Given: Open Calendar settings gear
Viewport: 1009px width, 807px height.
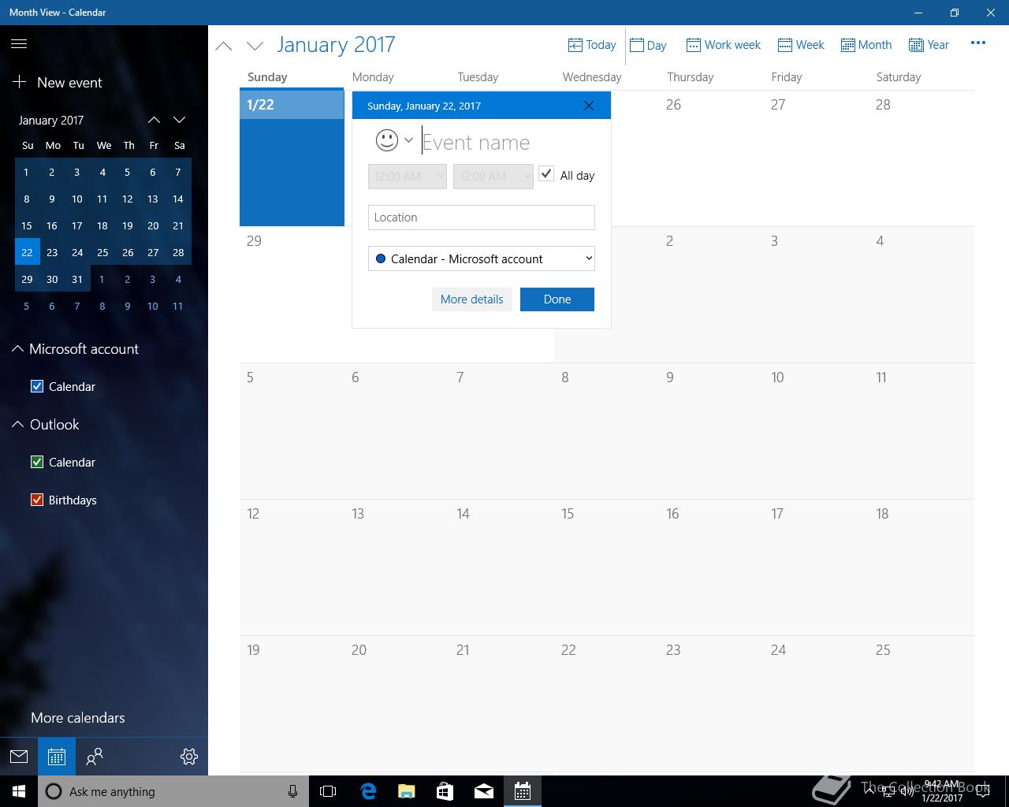Looking at the screenshot, I should point(189,757).
